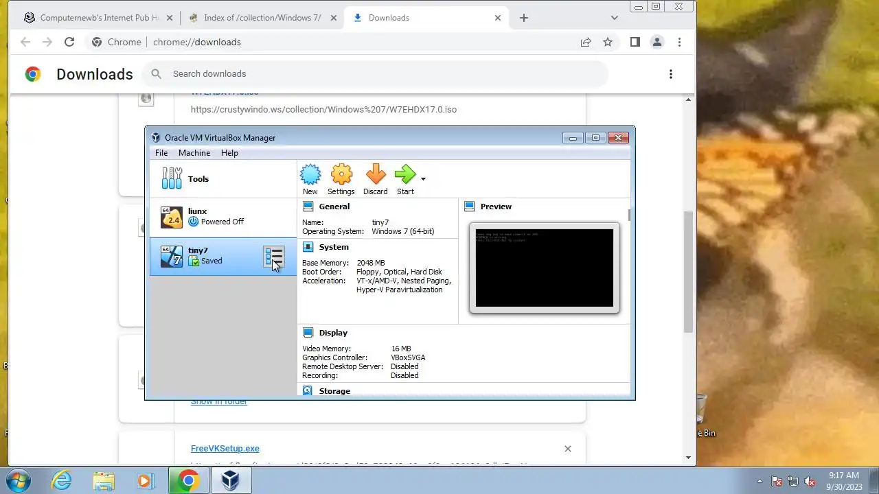Image resolution: width=879 pixels, height=494 pixels.
Task: Open Downloads page more actions menu
Action: point(671,74)
